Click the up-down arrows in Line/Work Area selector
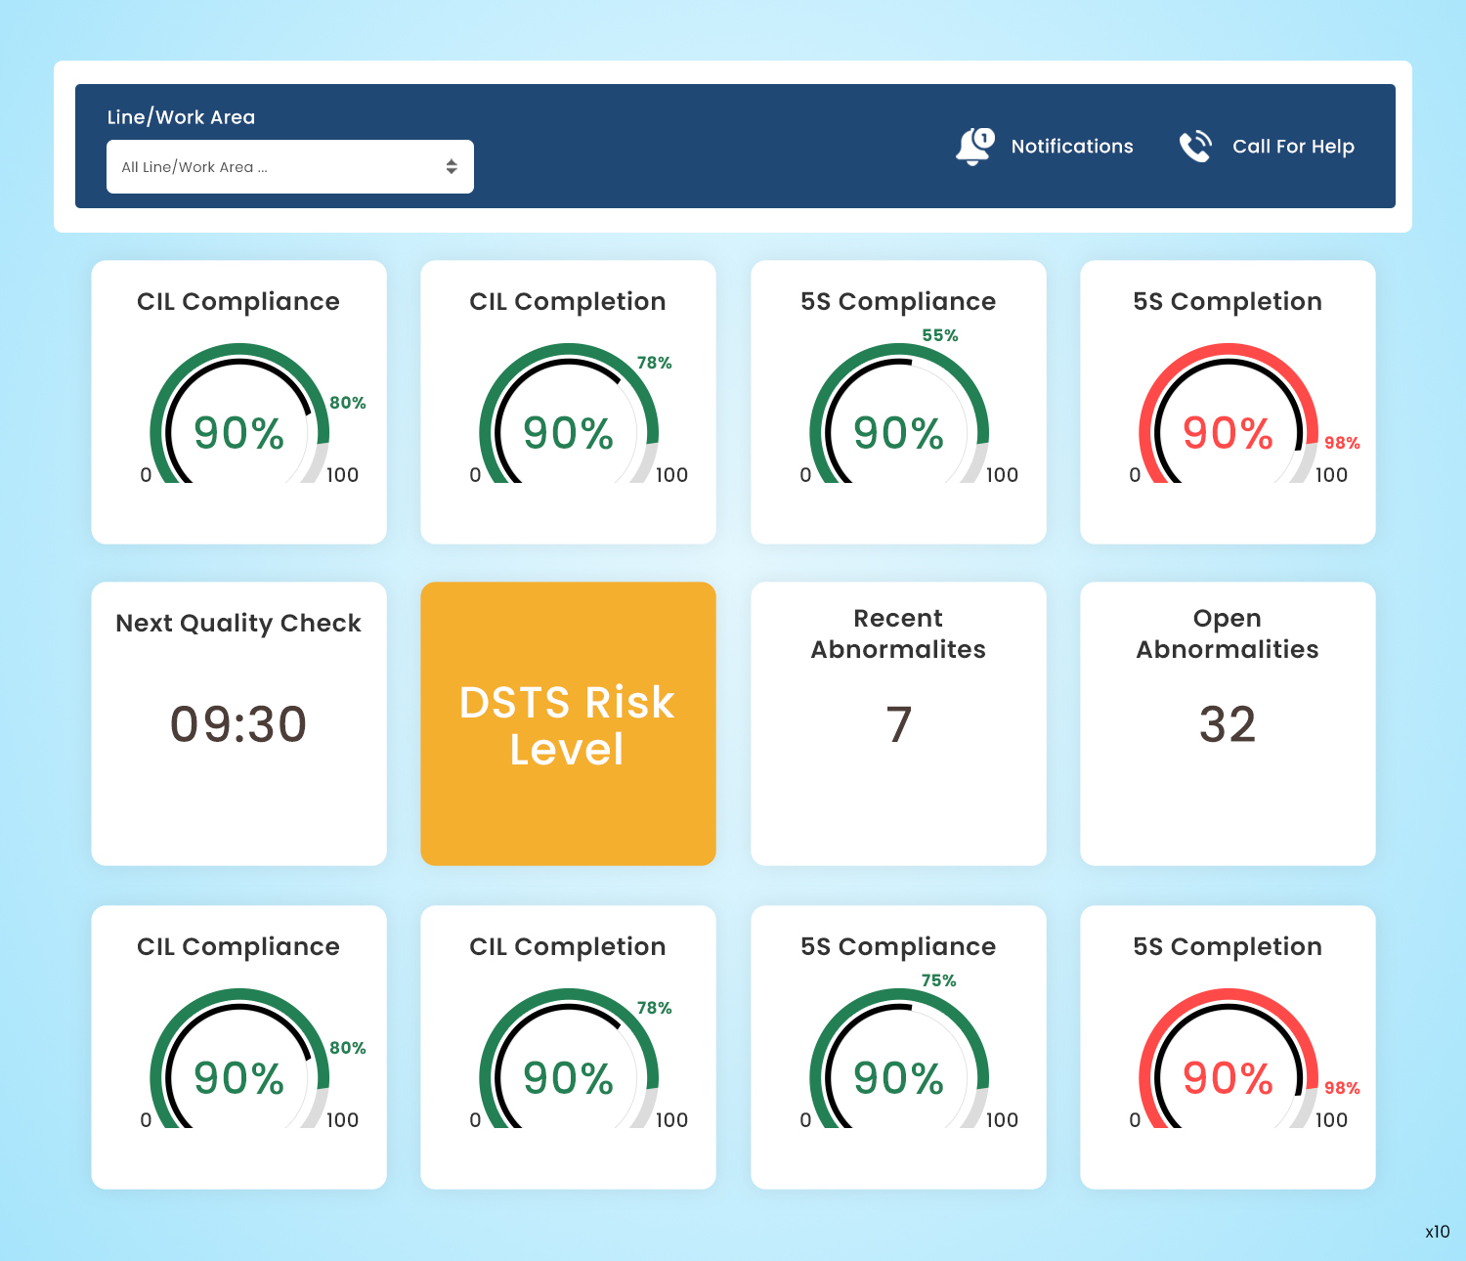1466x1261 pixels. [x=452, y=167]
